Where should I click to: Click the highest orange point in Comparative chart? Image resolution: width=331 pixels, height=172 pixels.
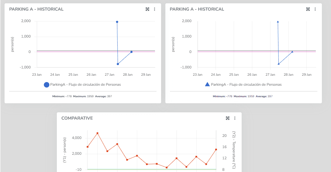click(97, 133)
